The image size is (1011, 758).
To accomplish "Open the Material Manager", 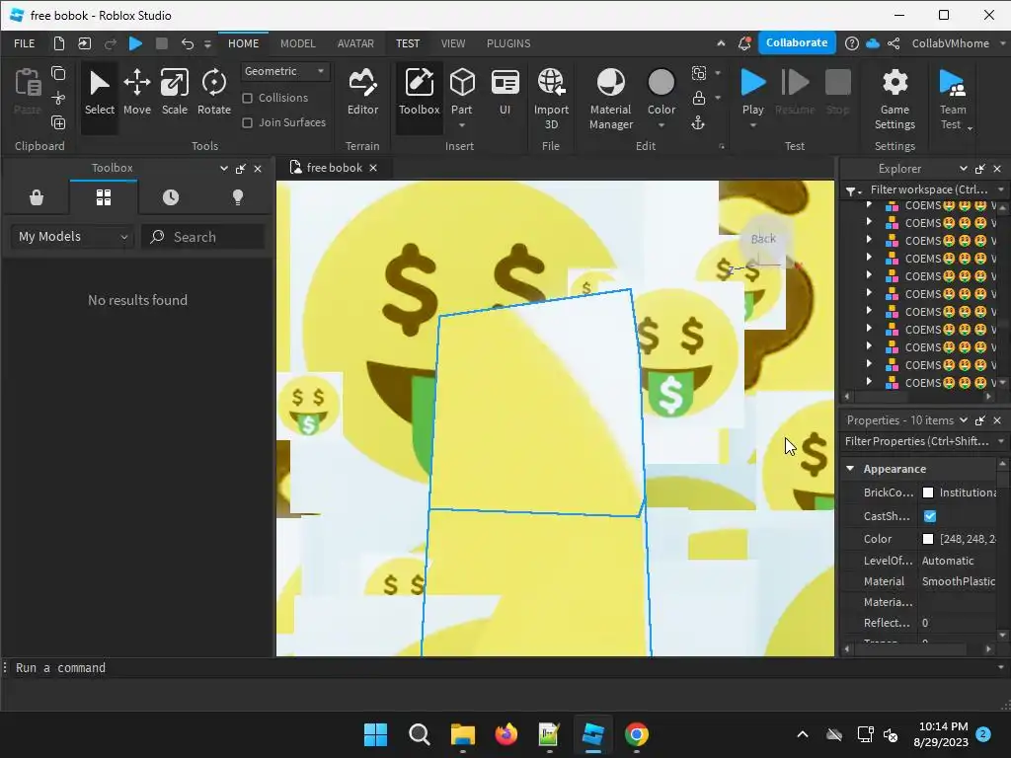I will (610, 98).
